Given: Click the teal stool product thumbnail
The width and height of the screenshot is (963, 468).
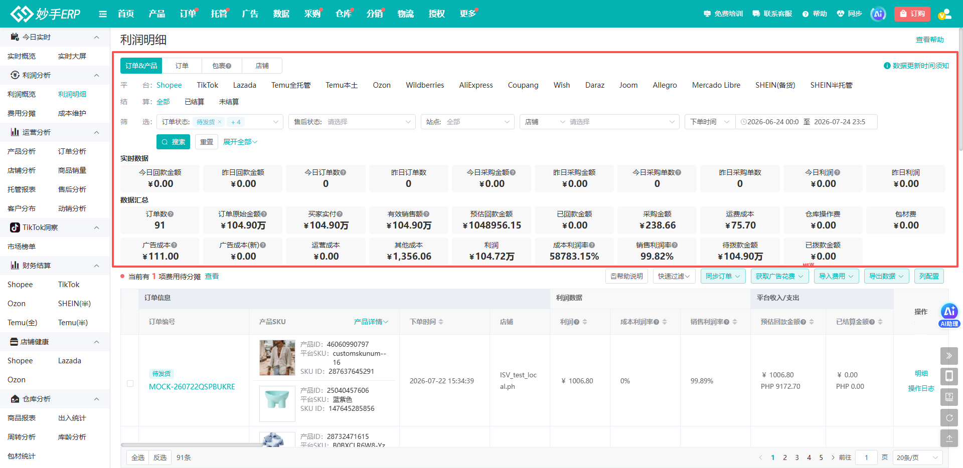Looking at the screenshot, I should pyautogui.click(x=277, y=404).
